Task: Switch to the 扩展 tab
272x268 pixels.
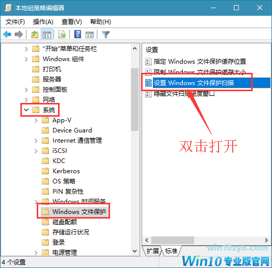Action: 152,251
